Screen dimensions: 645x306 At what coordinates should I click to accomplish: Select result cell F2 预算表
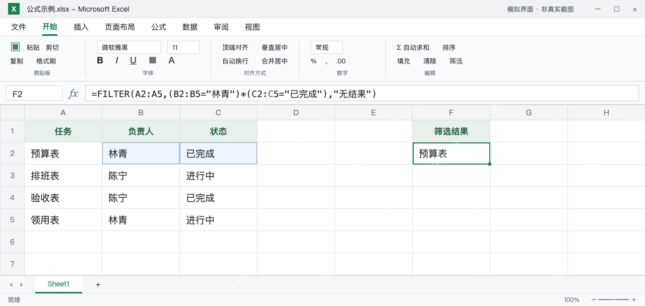coord(451,154)
